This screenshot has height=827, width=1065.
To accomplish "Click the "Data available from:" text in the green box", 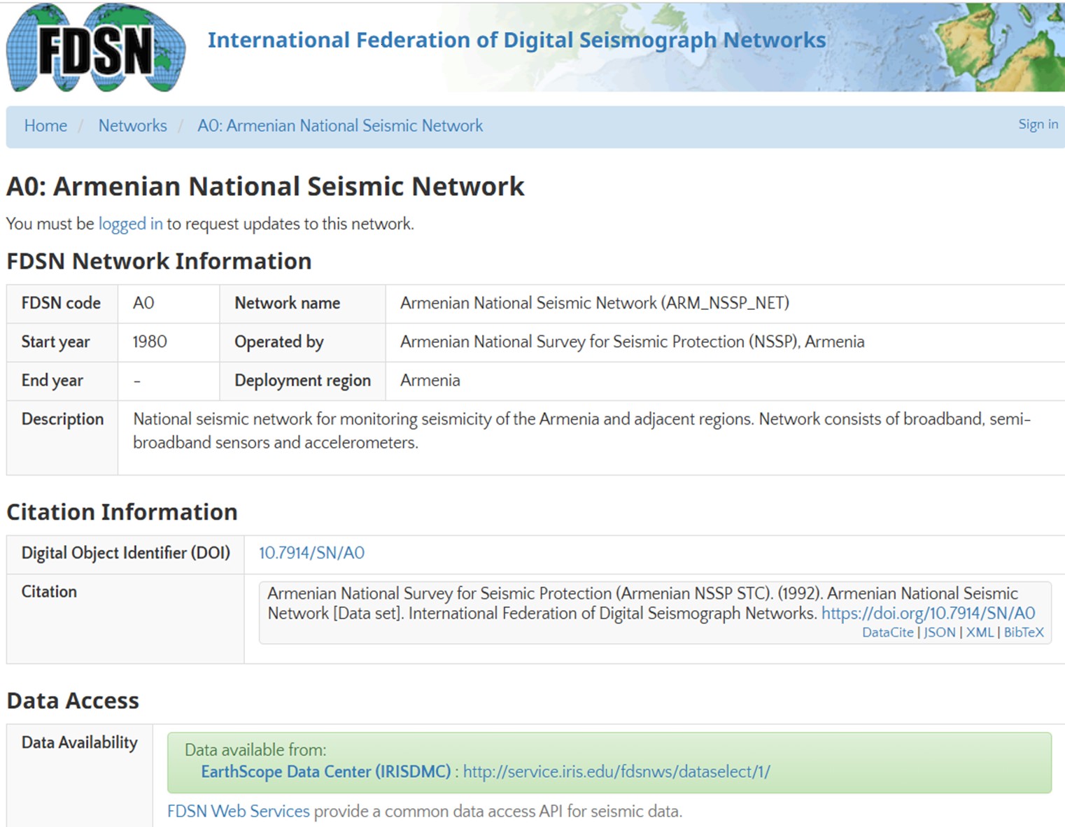I will coord(255,750).
